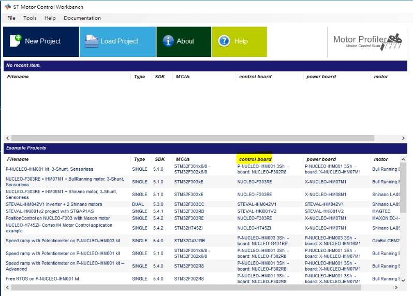Screen dimensions: 413x296
Task: Sort example projects by Filename header
Action: [18, 159]
